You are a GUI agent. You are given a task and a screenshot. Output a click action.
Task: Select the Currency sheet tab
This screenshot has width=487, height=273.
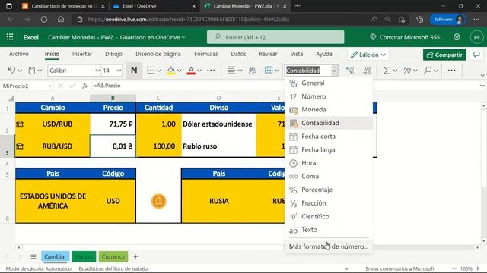[113, 256]
